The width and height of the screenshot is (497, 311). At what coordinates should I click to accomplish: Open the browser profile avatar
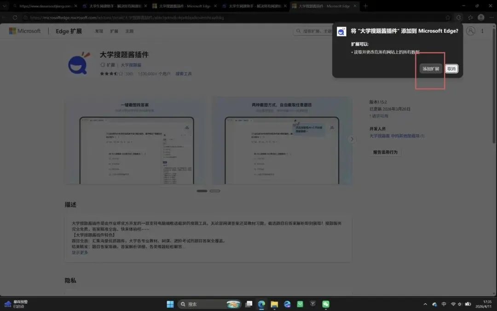click(x=481, y=18)
